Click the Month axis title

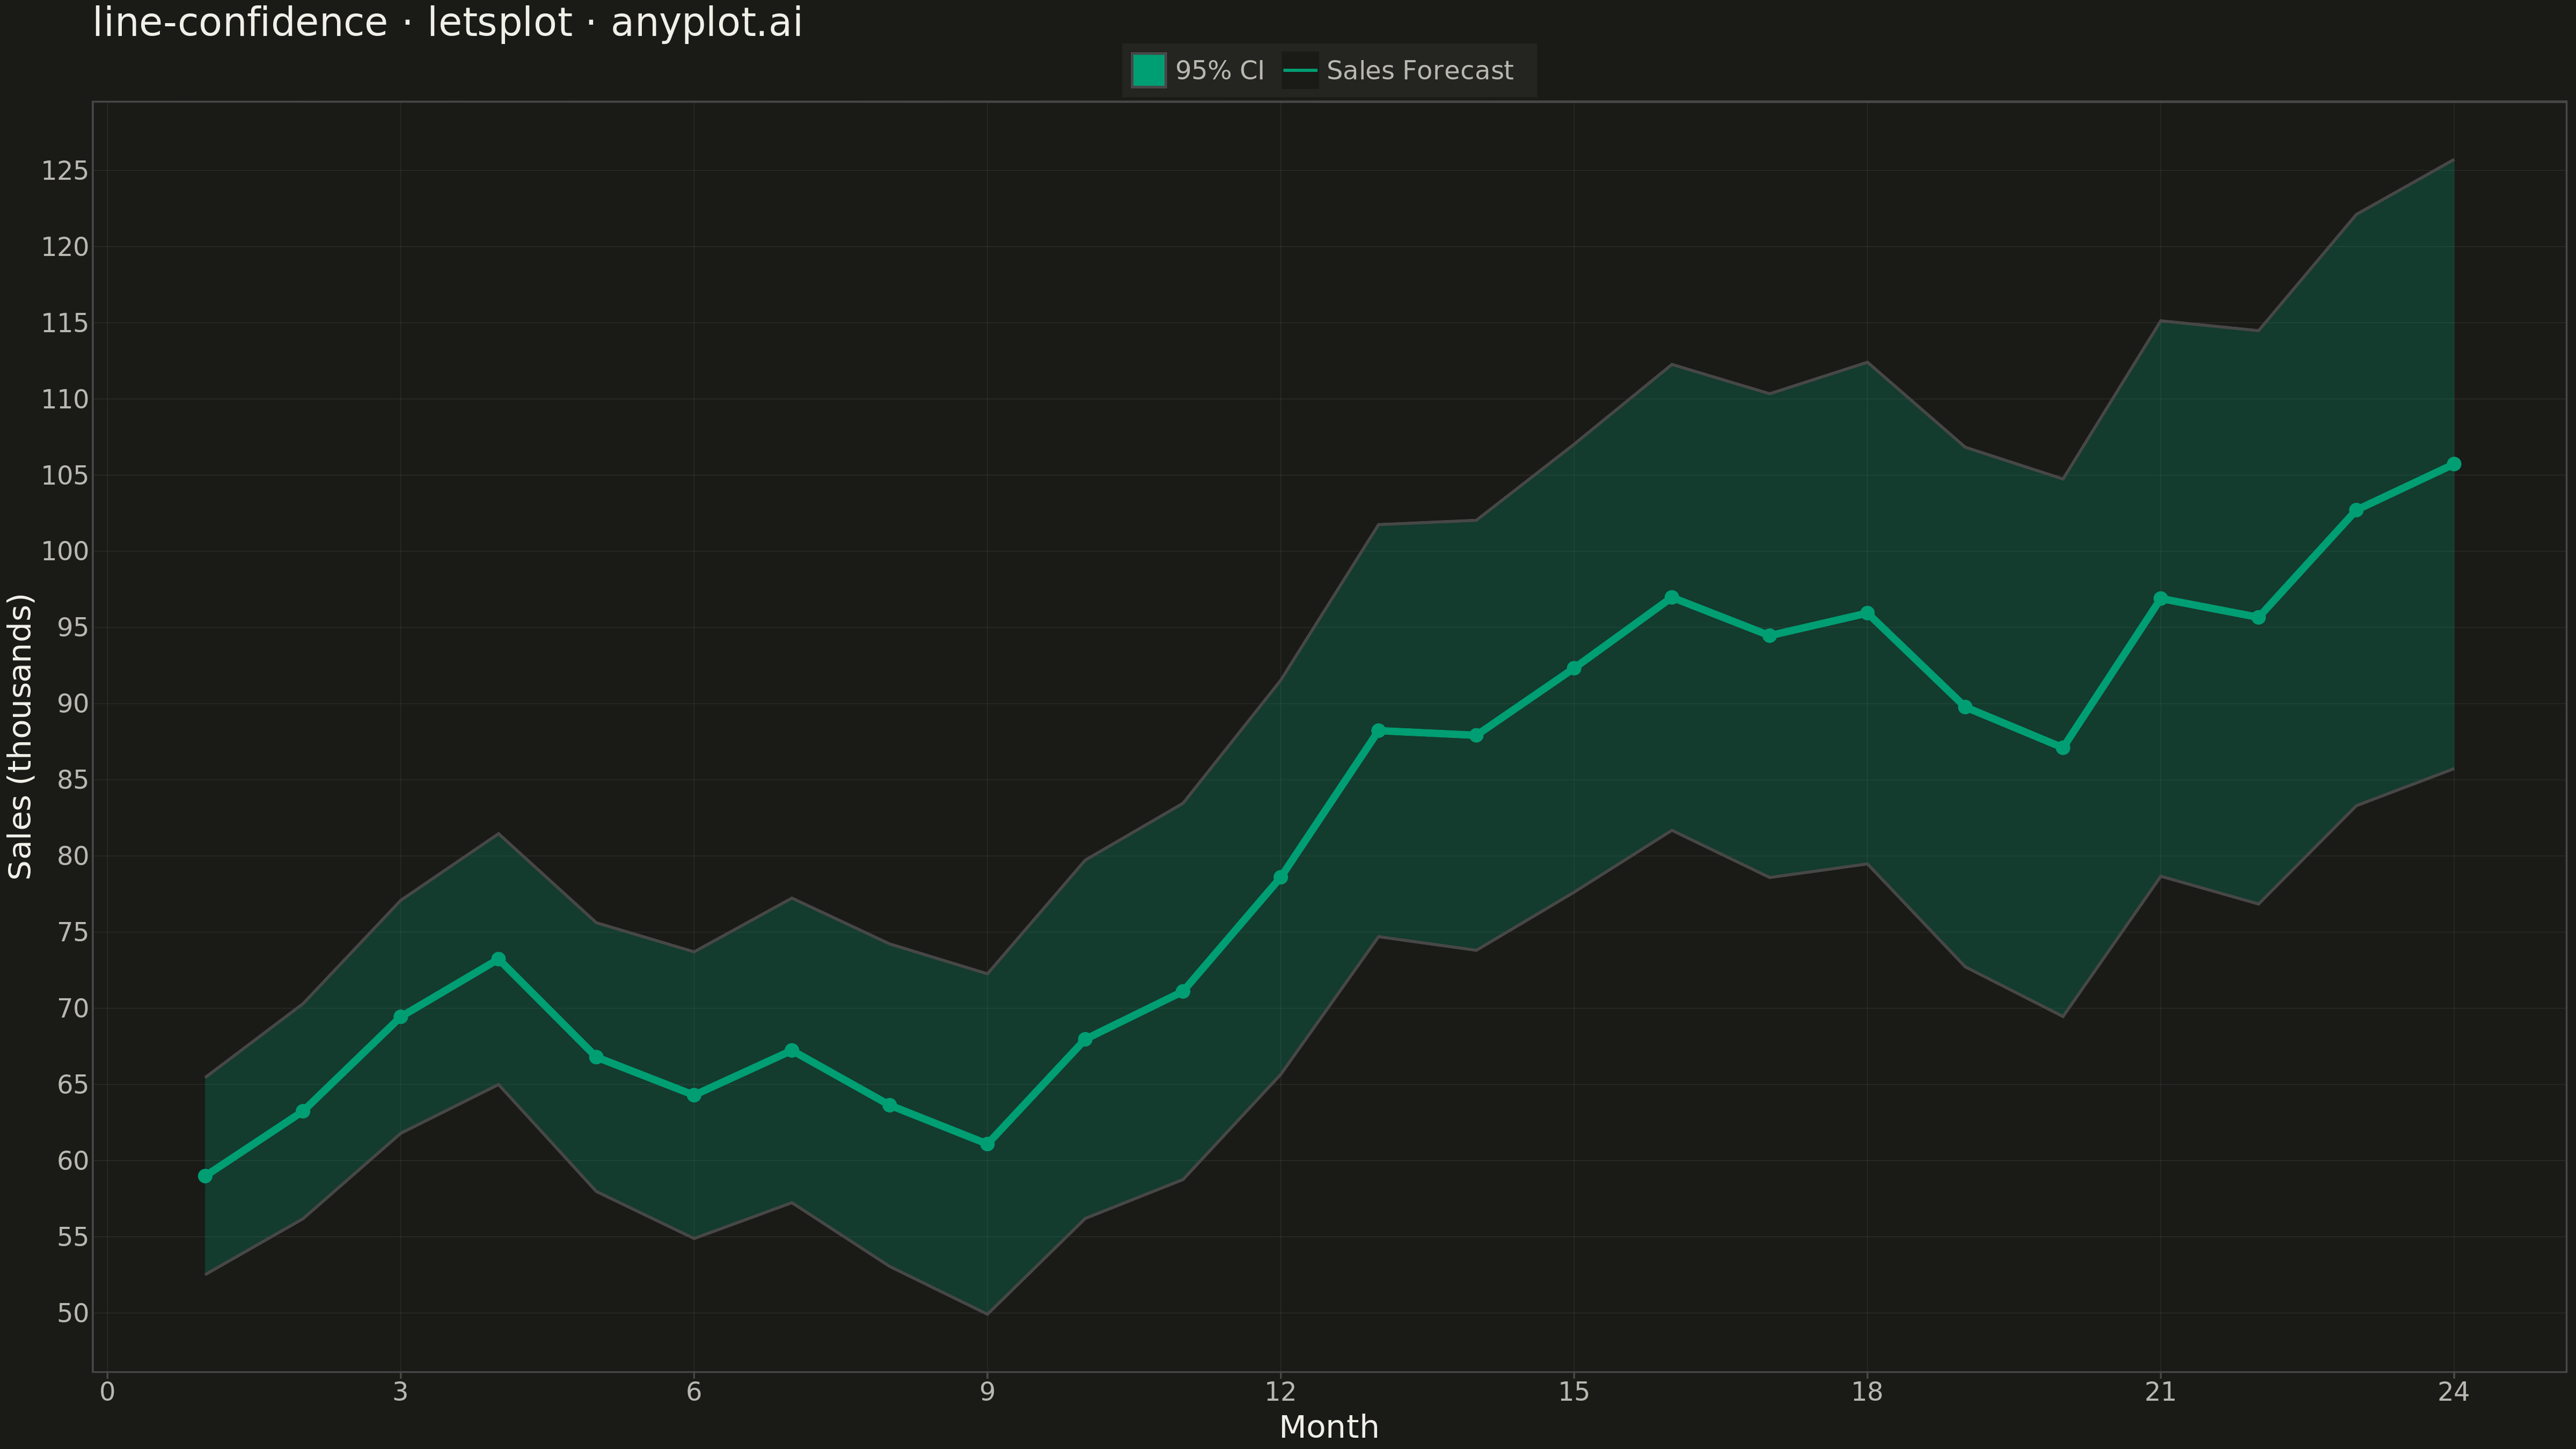coord(1329,1427)
